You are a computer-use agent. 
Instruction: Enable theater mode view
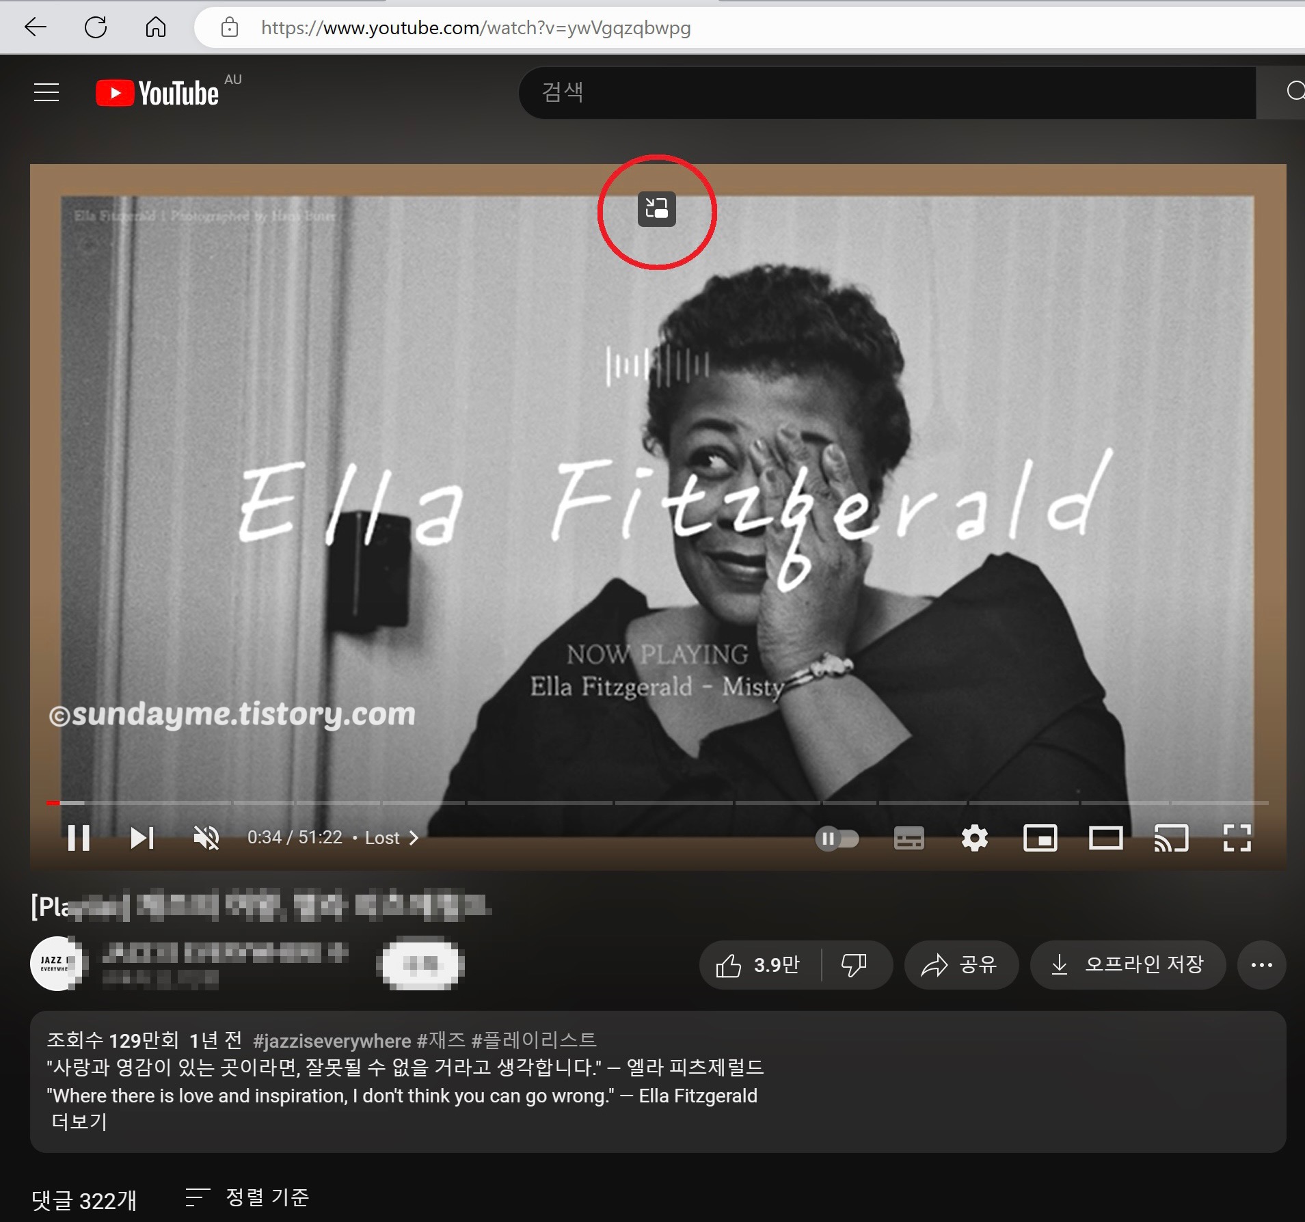pyautogui.click(x=1105, y=838)
